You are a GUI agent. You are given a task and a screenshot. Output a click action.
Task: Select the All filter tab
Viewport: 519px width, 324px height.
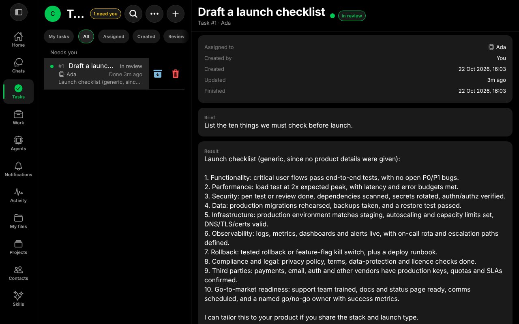[x=86, y=36]
